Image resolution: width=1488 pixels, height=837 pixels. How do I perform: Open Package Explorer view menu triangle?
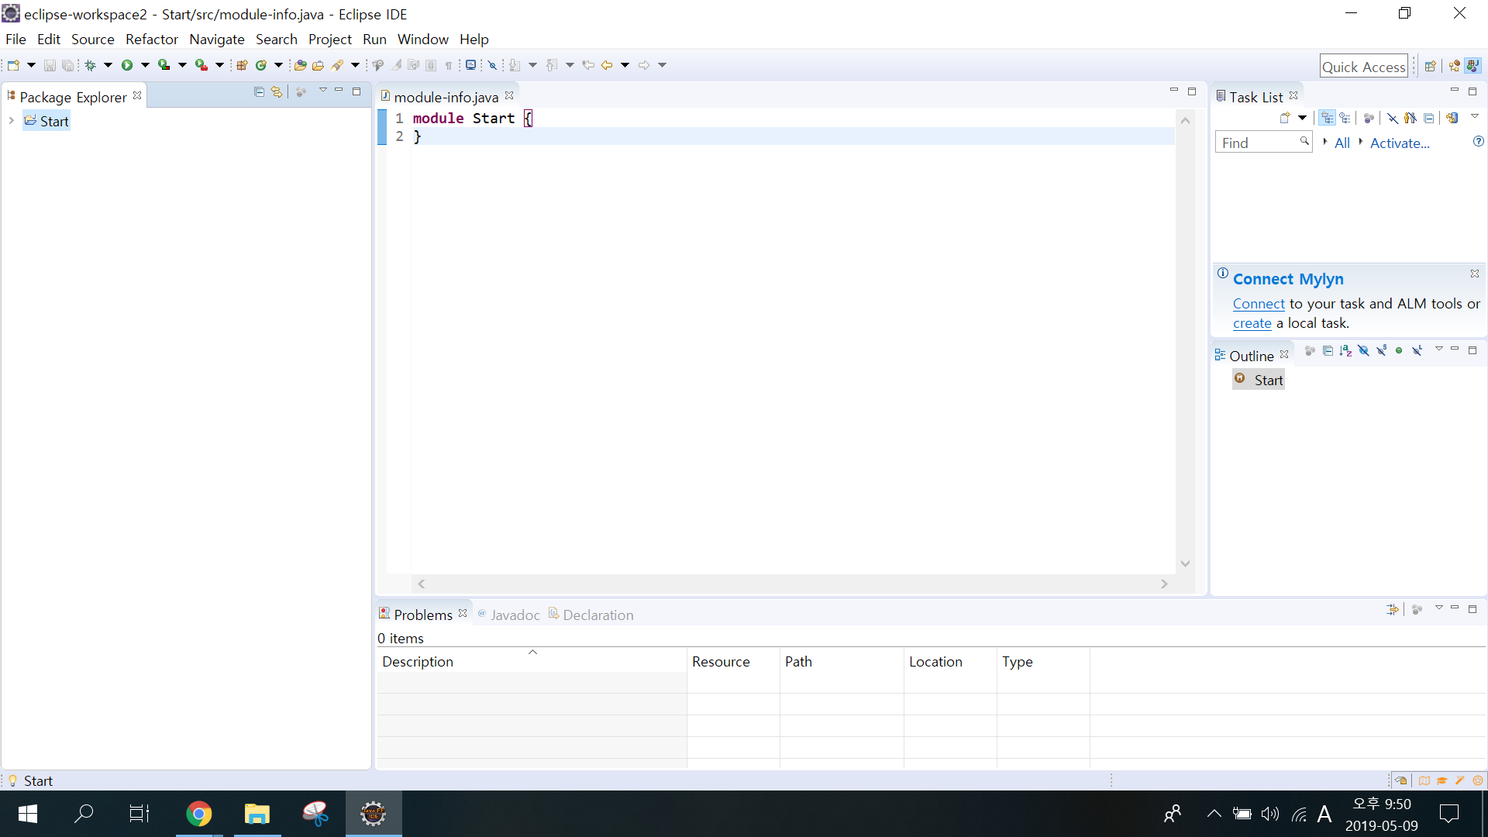322,91
